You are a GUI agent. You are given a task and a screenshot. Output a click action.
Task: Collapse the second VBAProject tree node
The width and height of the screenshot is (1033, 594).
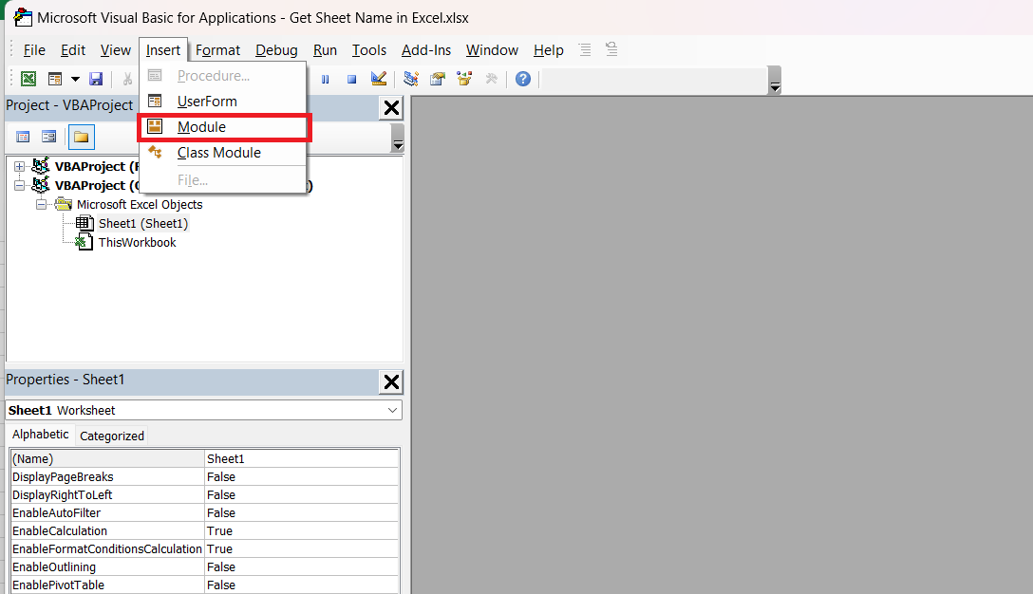pos(20,186)
